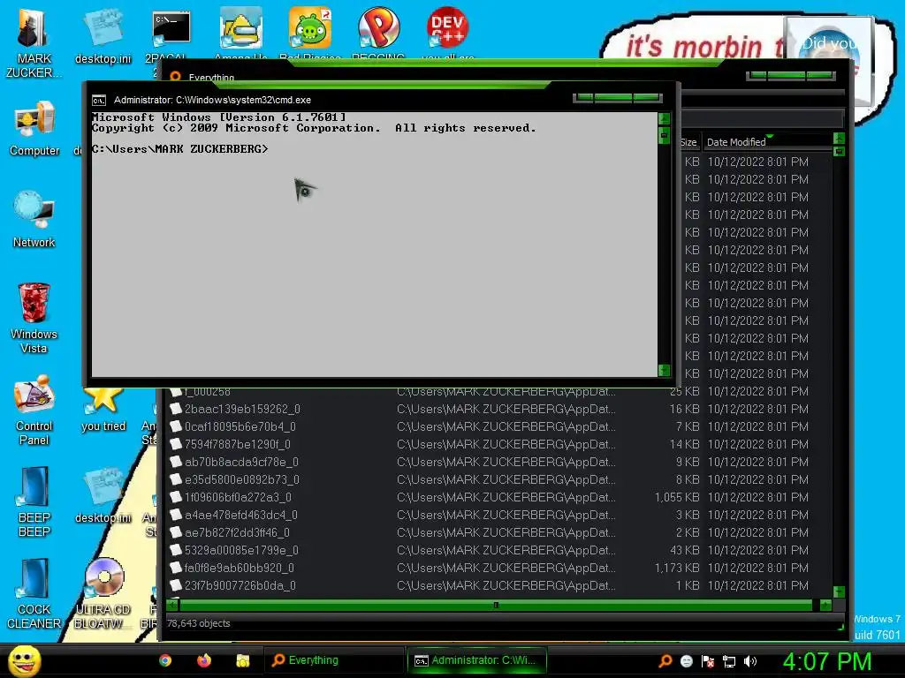Select the lower desktop.ini desktop icon
This screenshot has width=905, height=678.
click(103, 496)
